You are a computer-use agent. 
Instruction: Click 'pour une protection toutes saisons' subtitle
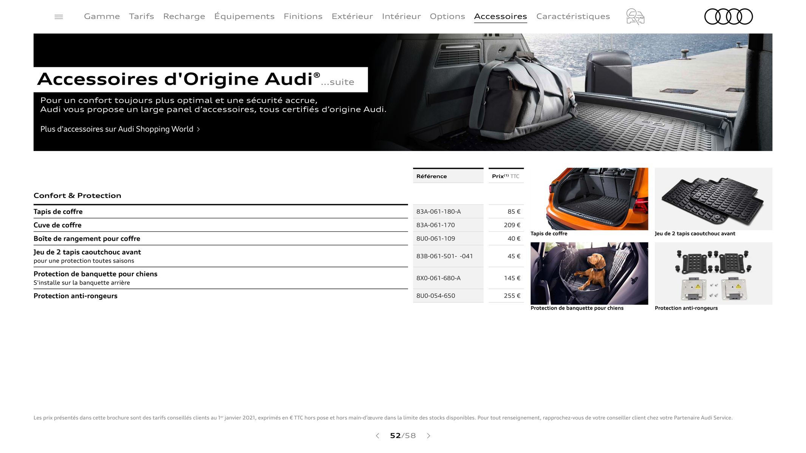pyautogui.click(x=84, y=261)
